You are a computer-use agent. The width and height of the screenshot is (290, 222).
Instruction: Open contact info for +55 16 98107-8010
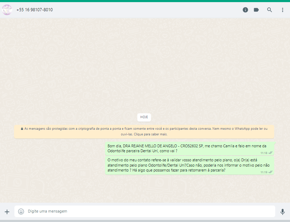[35, 10]
